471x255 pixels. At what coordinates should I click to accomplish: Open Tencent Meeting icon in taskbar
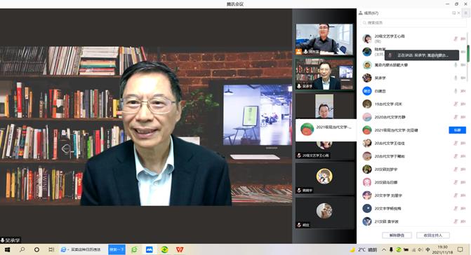150,249
